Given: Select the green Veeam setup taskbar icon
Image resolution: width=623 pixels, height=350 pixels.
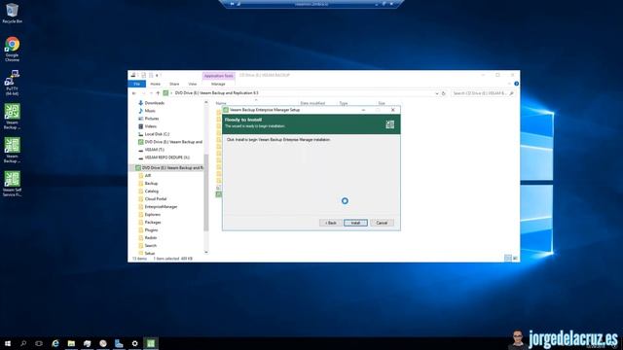Looking at the screenshot, I should coord(151,343).
